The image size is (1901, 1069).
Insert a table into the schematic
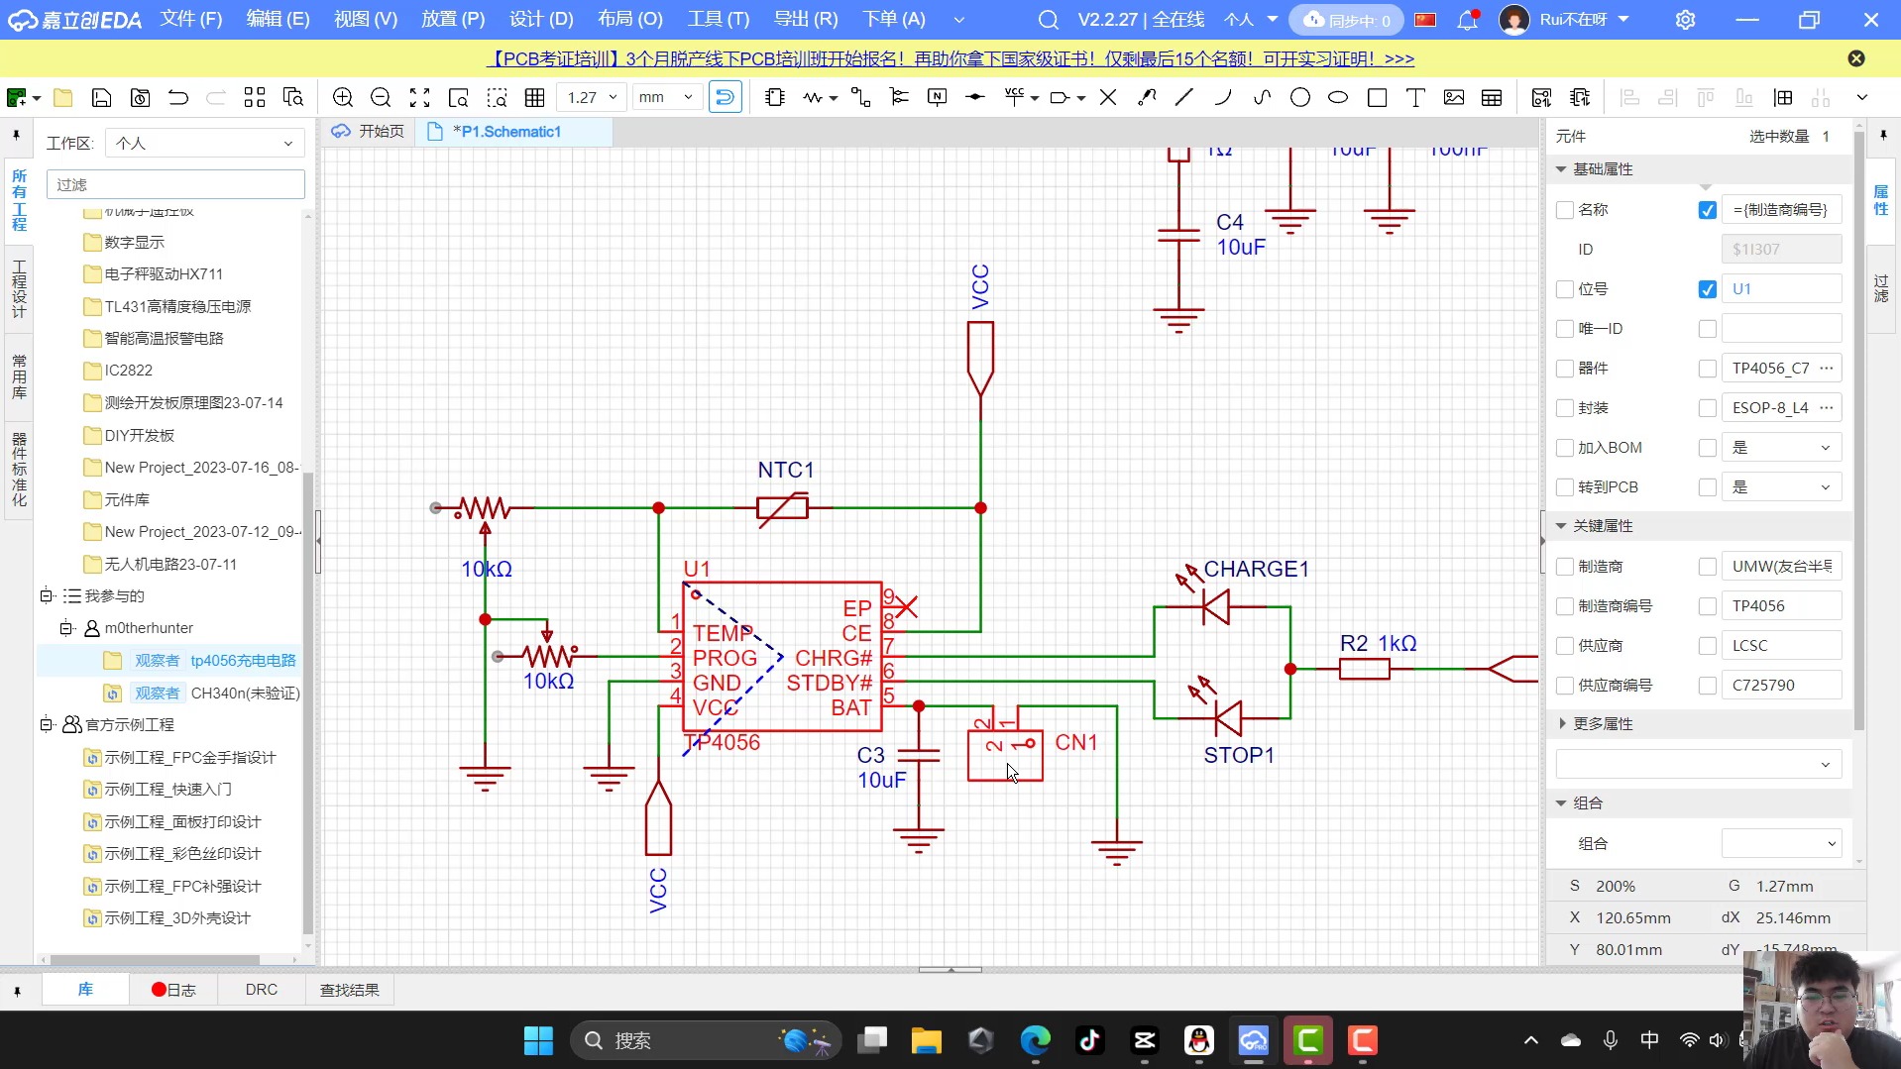tap(1492, 97)
